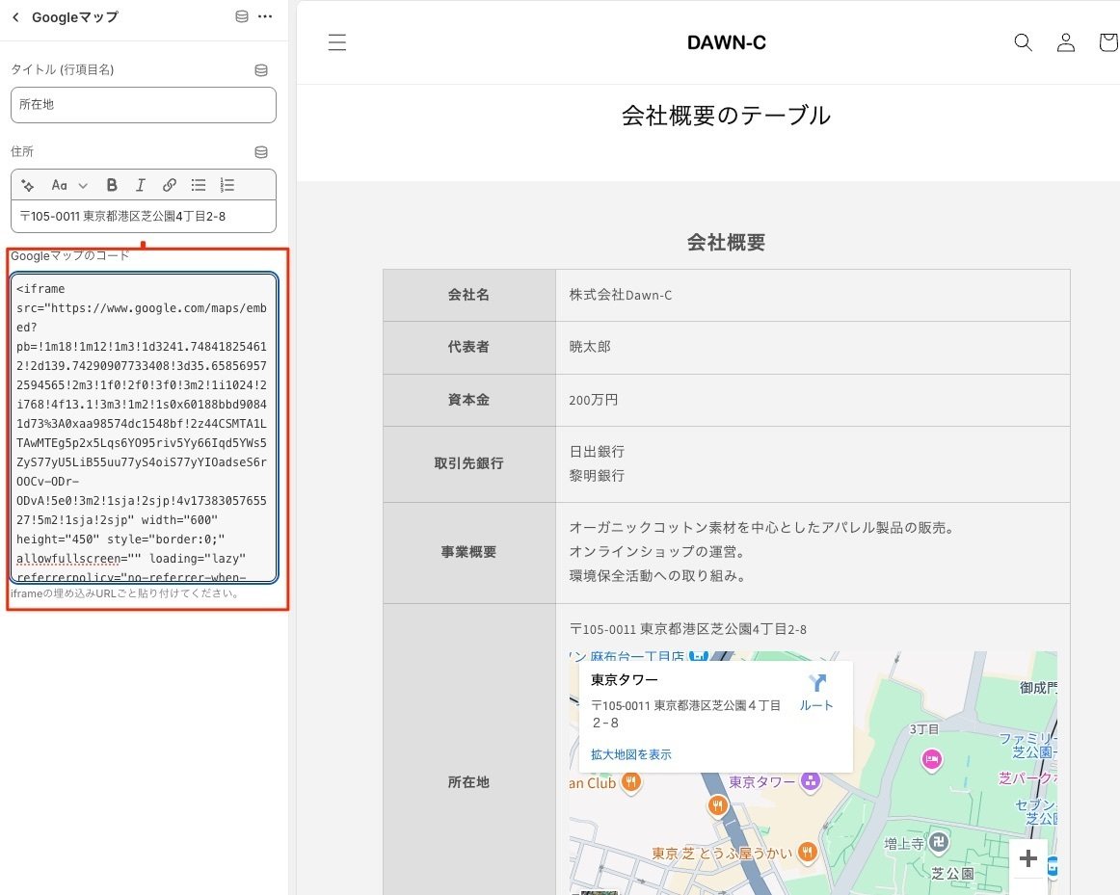Click the 東京 芝 とうふ屋うかい restaurant marker
Image resolution: width=1120 pixels, height=895 pixels.
(x=808, y=853)
